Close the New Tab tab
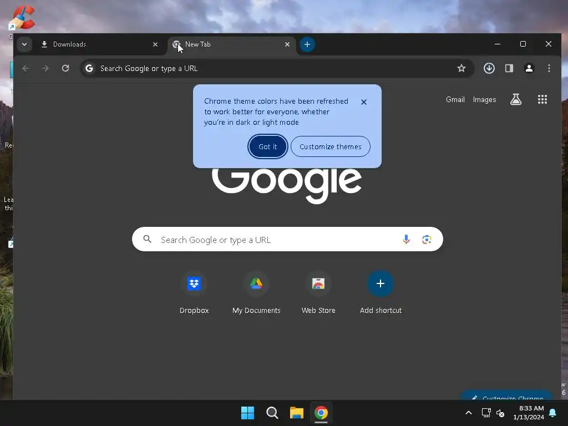 (287, 44)
